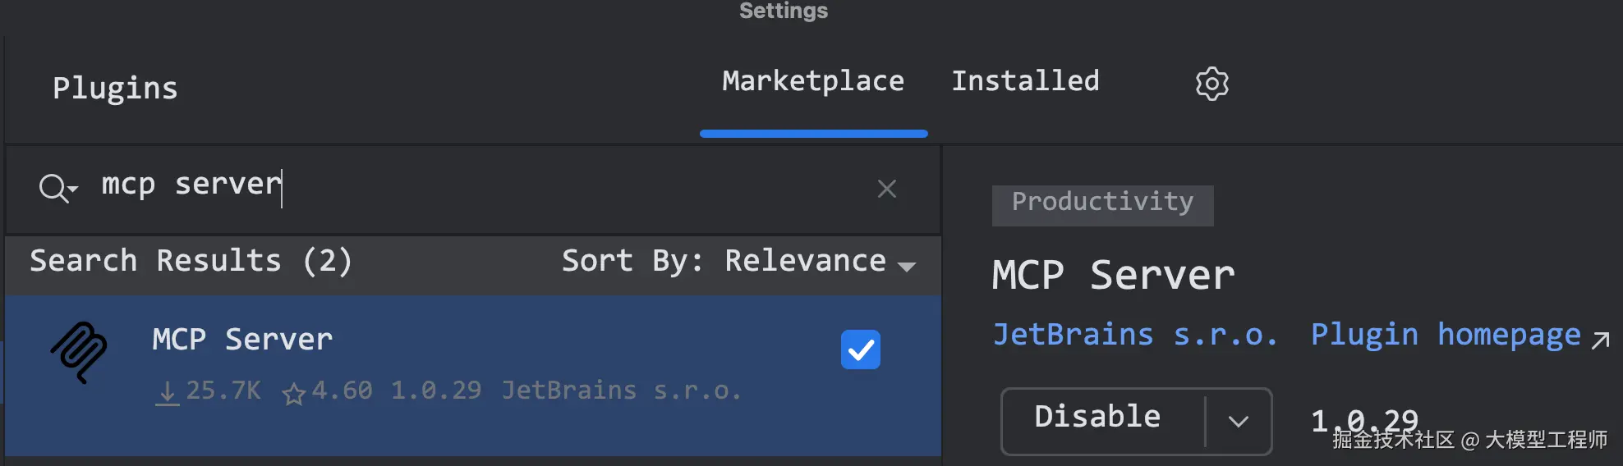The width and height of the screenshot is (1623, 466).
Task: Switch to the Marketplace tab
Action: point(812,81)
